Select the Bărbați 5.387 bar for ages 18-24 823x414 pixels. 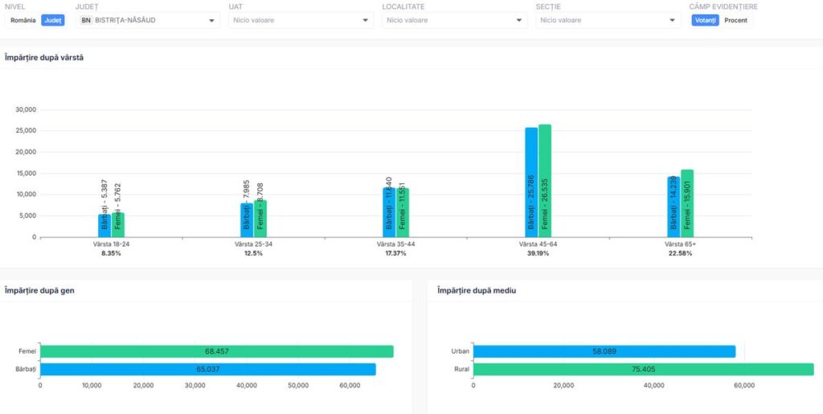[x=104, y=225]
